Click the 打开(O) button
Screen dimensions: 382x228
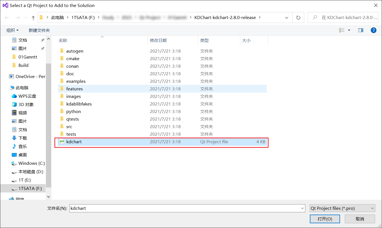coord(325,219)
